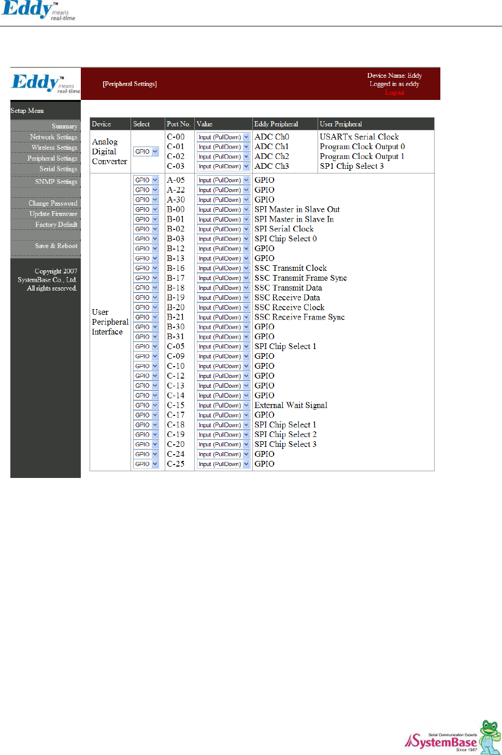The image size is (502, 755).
Task: Open Value dropdown for port B-17
Action: [223, 278]
